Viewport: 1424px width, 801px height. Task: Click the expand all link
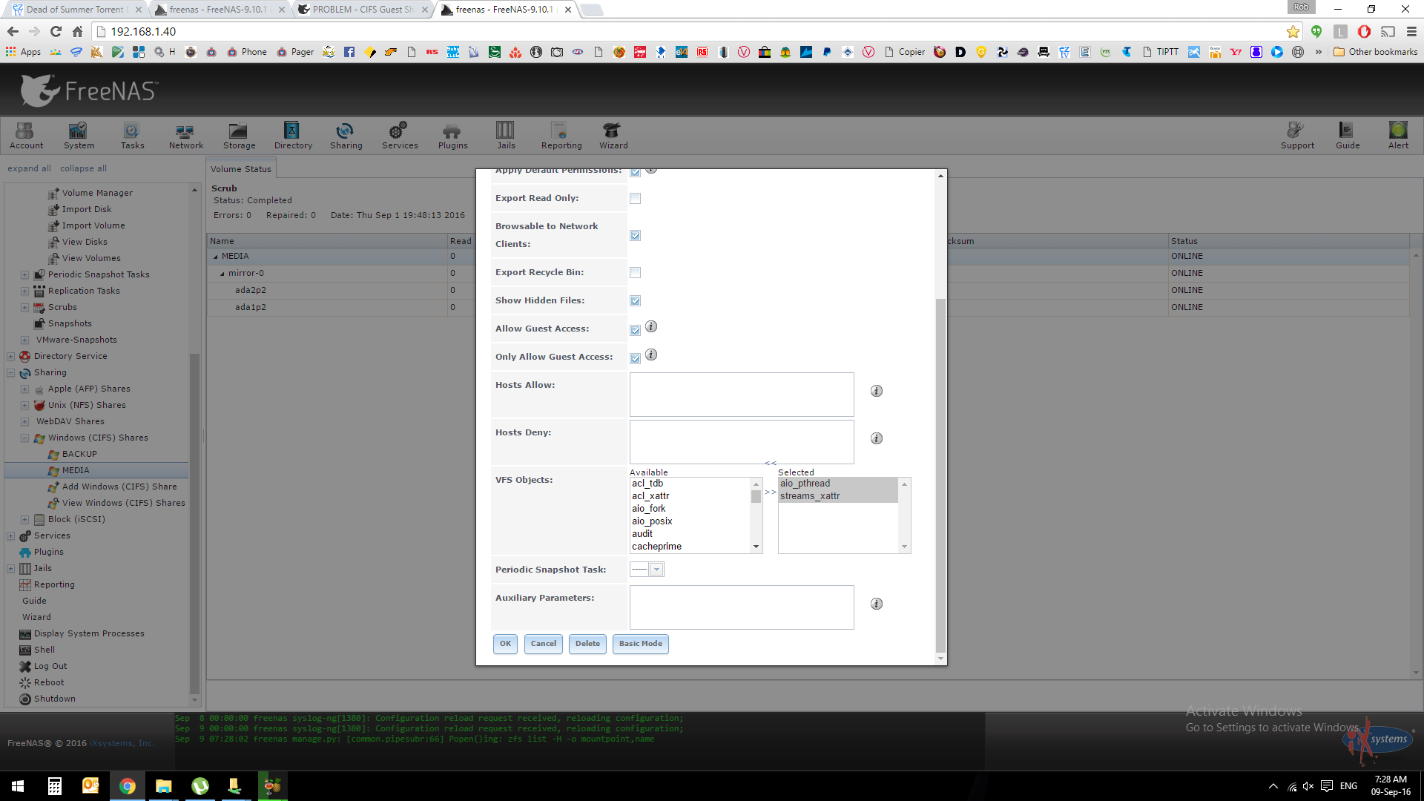click(x=29, y=168)
